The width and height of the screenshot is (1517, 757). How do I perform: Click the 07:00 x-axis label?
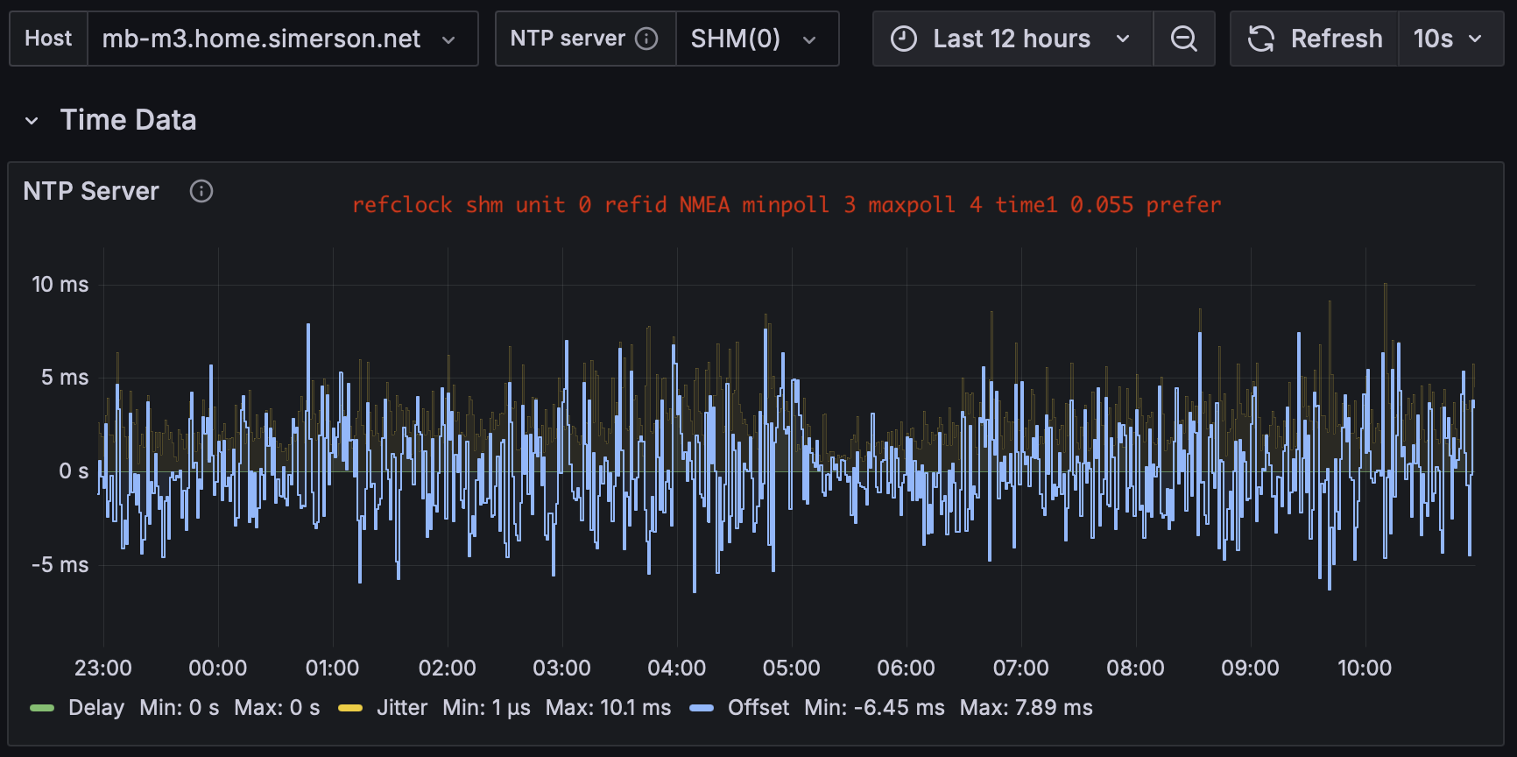[1021, 668]
